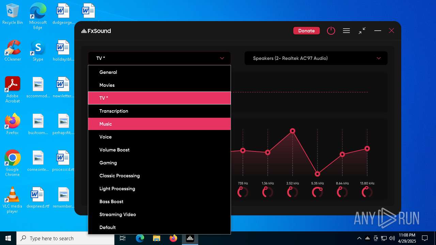Screen dimensions: 436x245
Task: Open Edge from the taskbar
Action: click(140, 238)
